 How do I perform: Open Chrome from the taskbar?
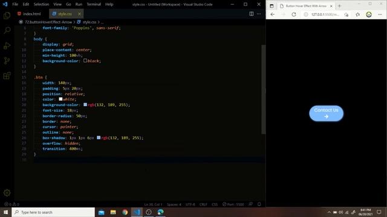[x=125, y=212]
